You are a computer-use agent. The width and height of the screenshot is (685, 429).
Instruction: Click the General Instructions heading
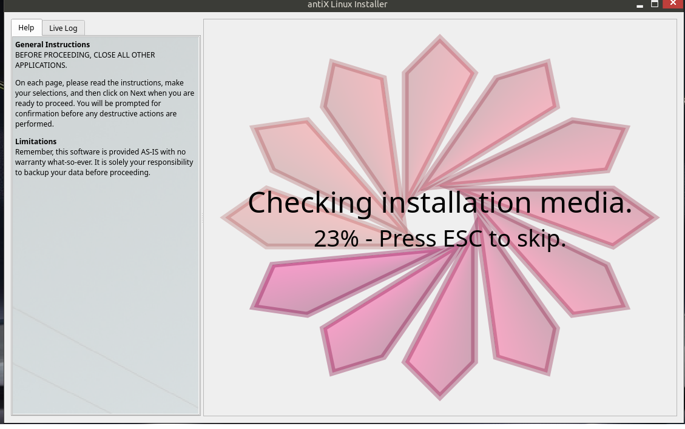pyautogui.click(x=52, y=44)
